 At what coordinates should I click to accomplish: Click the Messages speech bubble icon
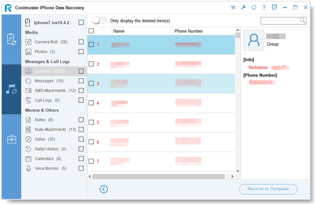(x=28, y=81)
